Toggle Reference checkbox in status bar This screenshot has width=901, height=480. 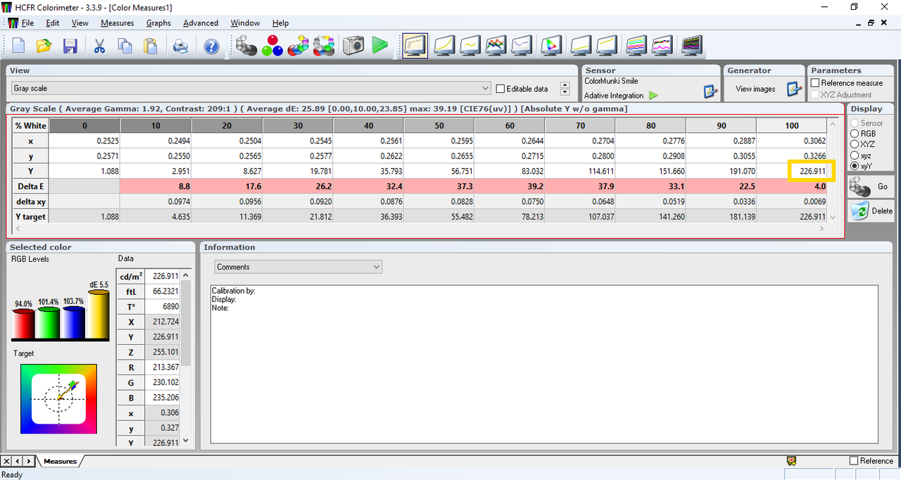coord(854,461)
